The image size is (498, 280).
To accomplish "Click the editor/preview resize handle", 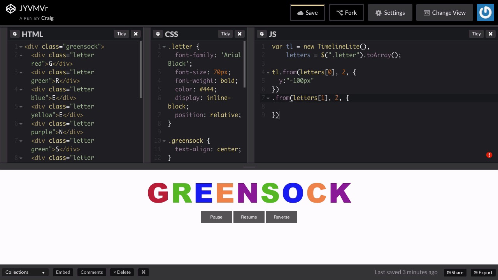I will click(x=249, y=166).
